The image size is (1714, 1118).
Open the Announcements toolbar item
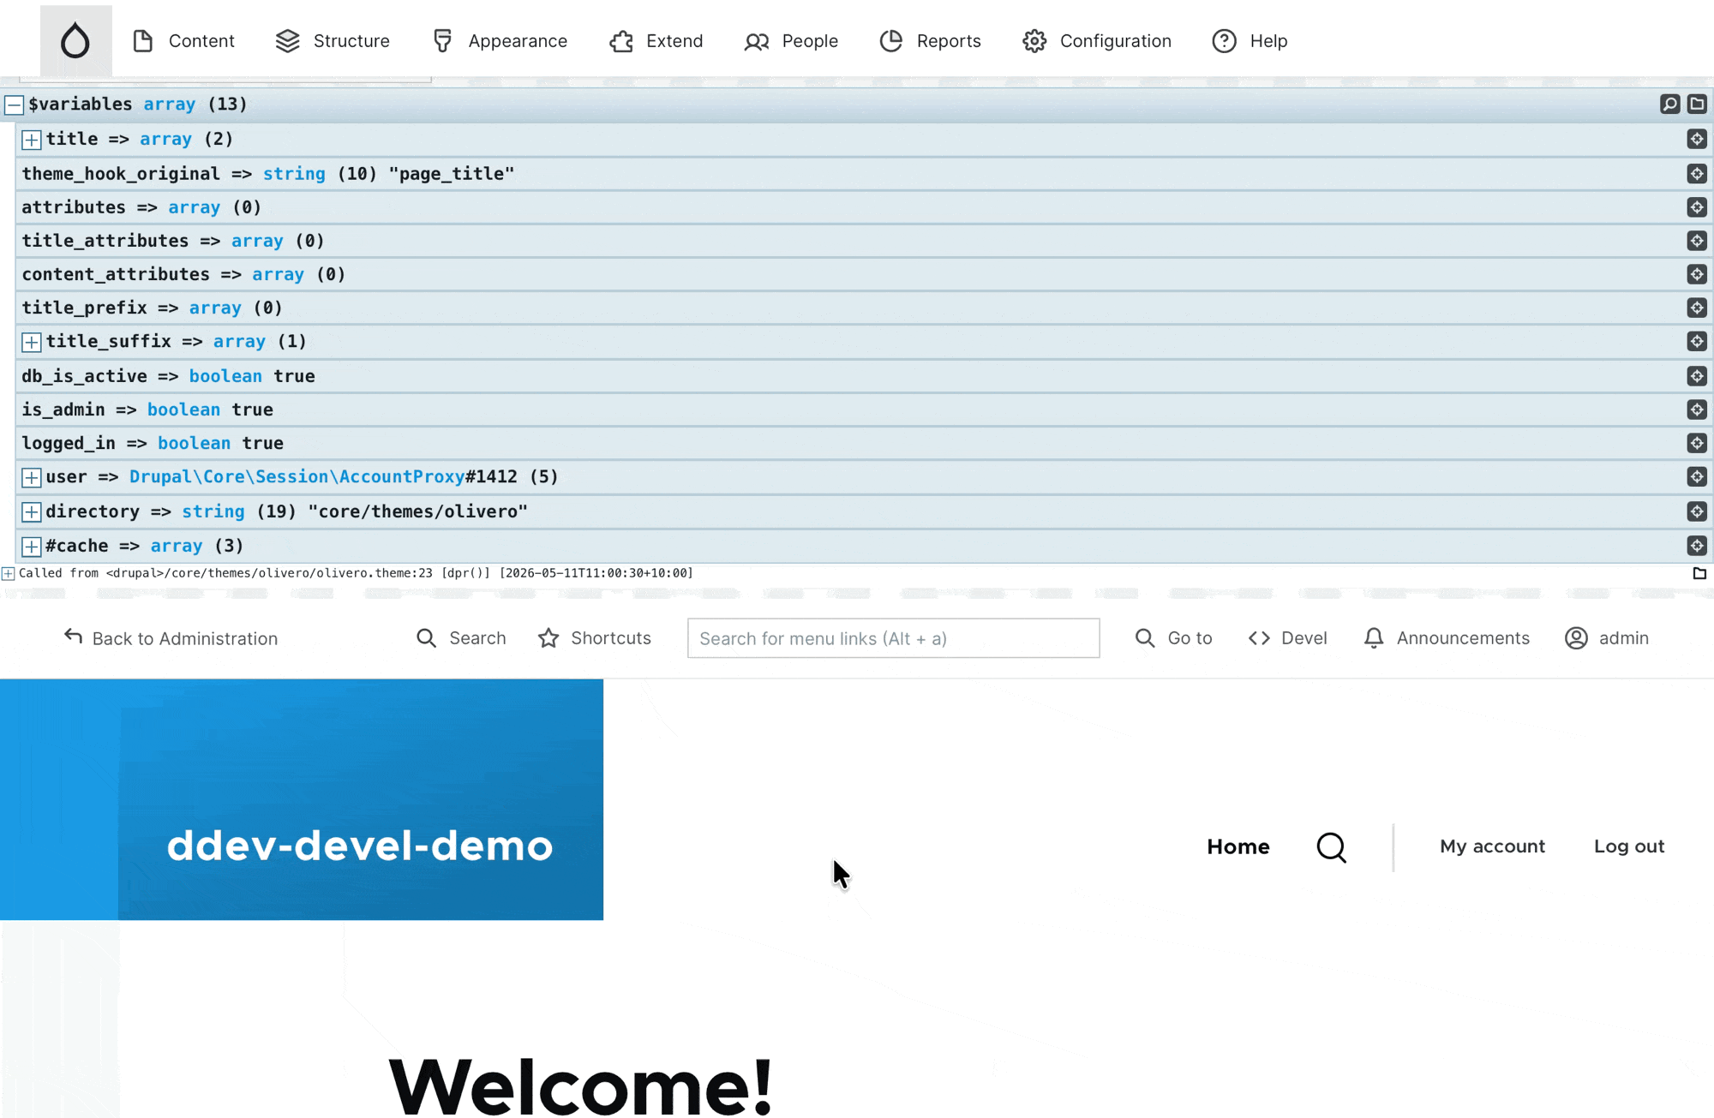1447,638
